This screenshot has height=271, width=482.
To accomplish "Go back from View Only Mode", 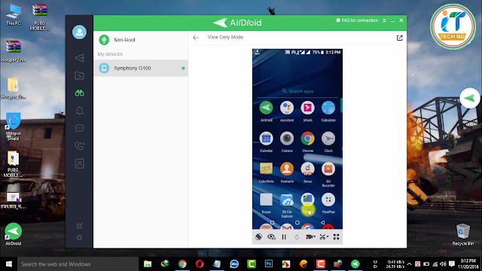I will tap(196, 38).
